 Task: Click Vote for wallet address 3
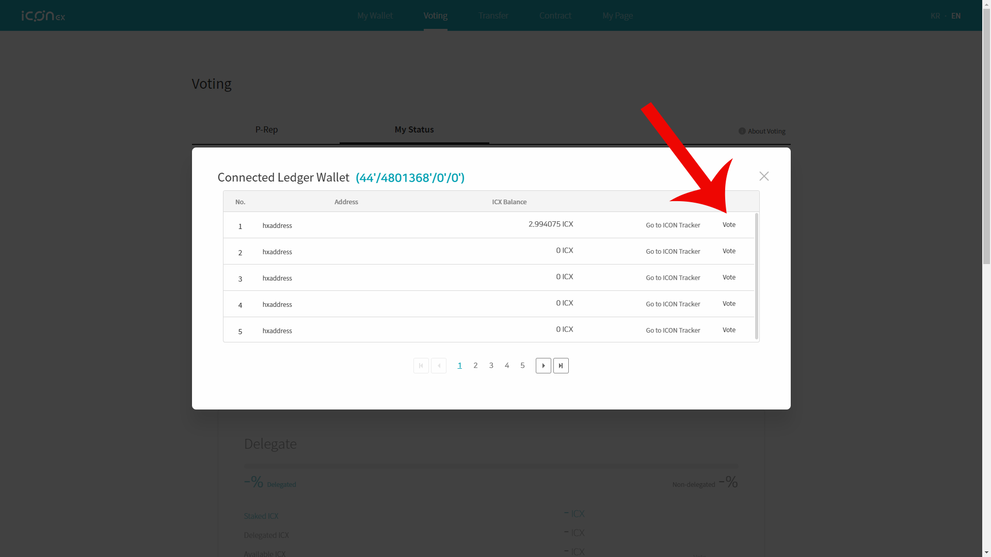729,277
